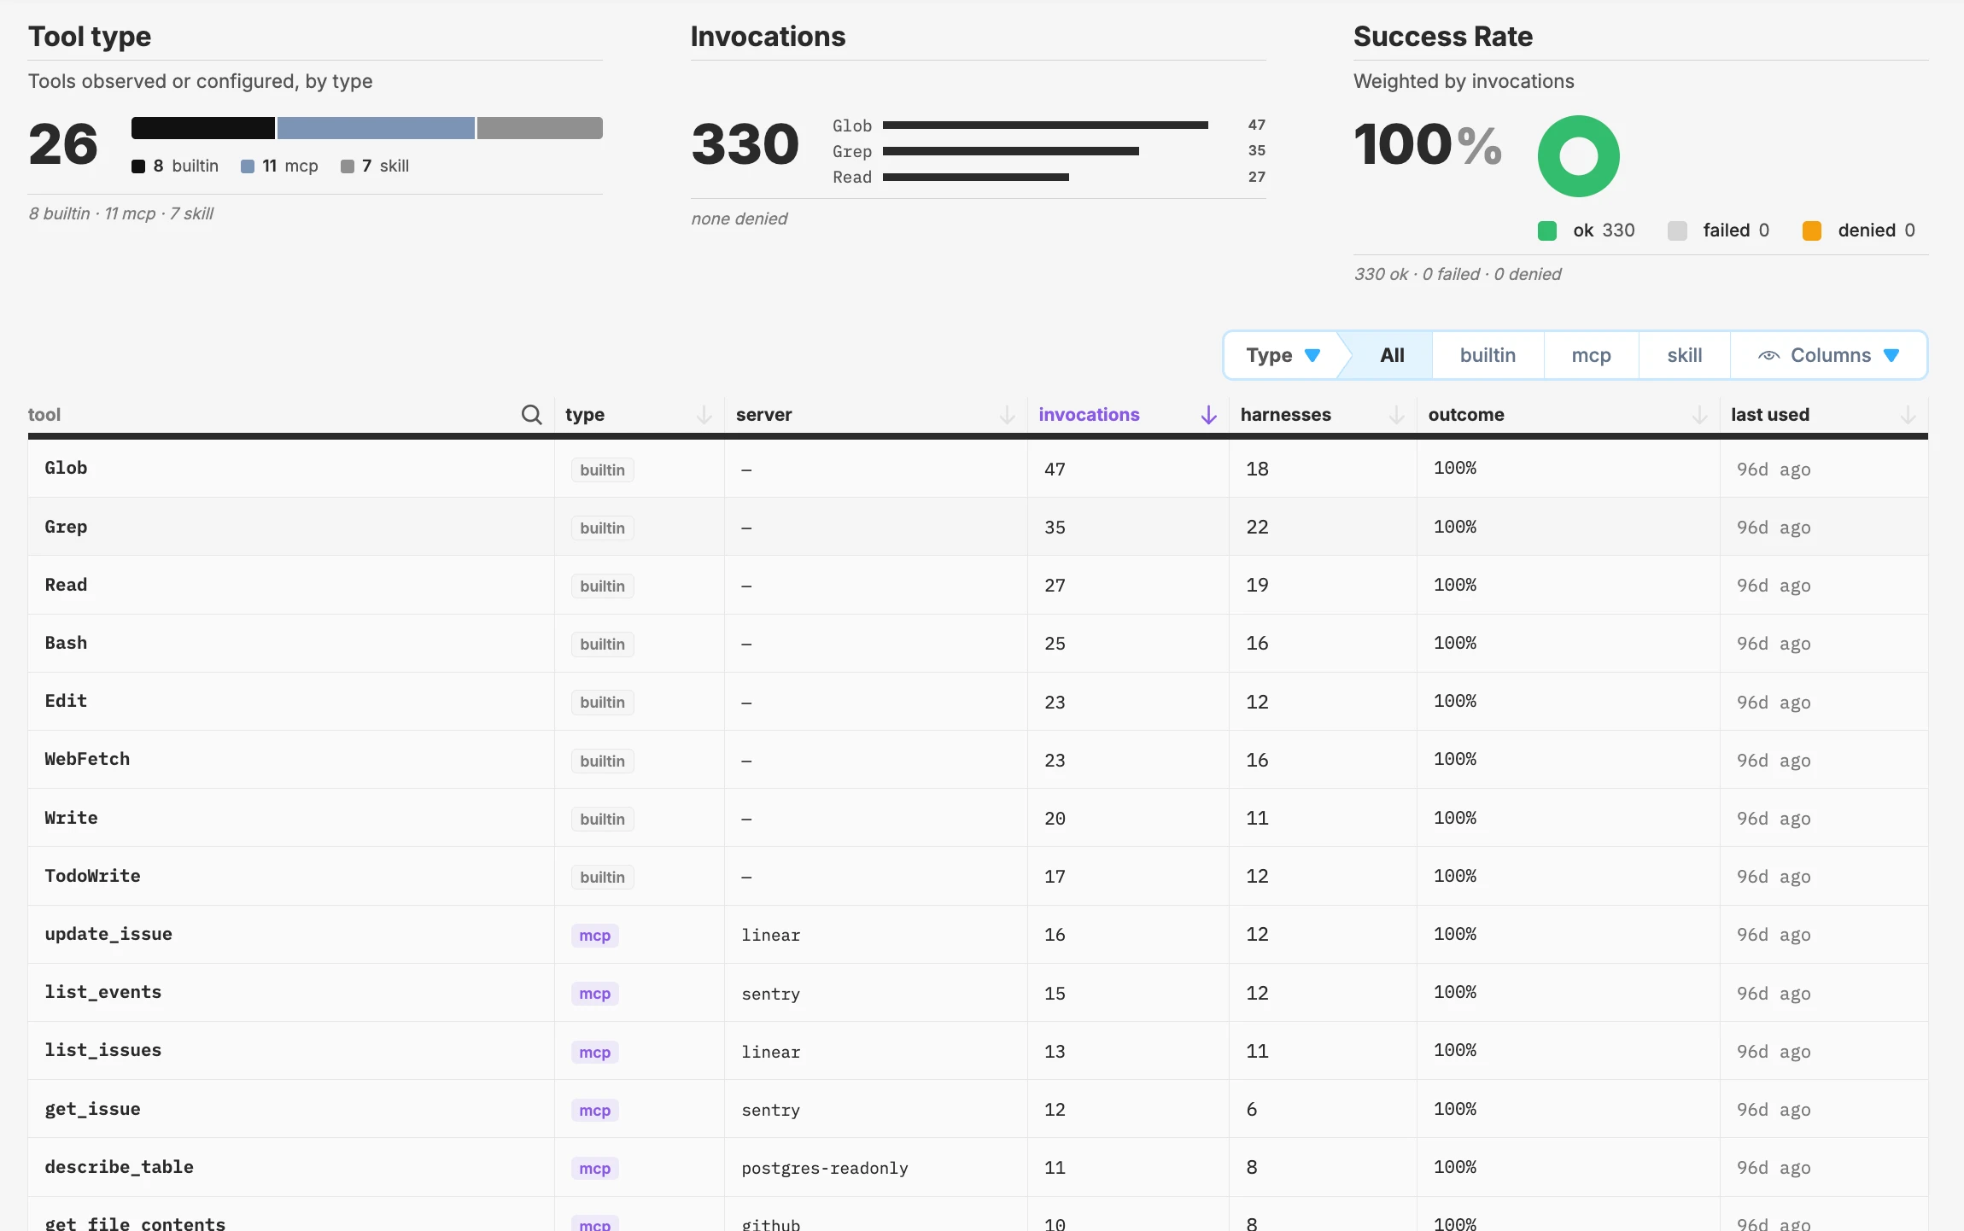The height and width of the screenshot is (1231, 1964).
Task: Sort by outcome using its arrow icon
Action: (1700, 415)
